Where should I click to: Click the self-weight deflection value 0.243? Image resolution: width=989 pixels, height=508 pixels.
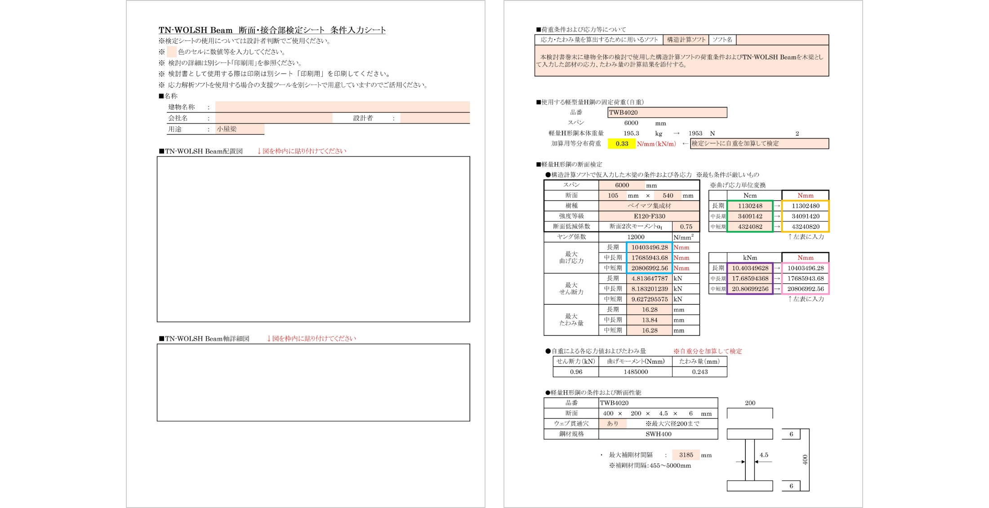coord(699,372)
